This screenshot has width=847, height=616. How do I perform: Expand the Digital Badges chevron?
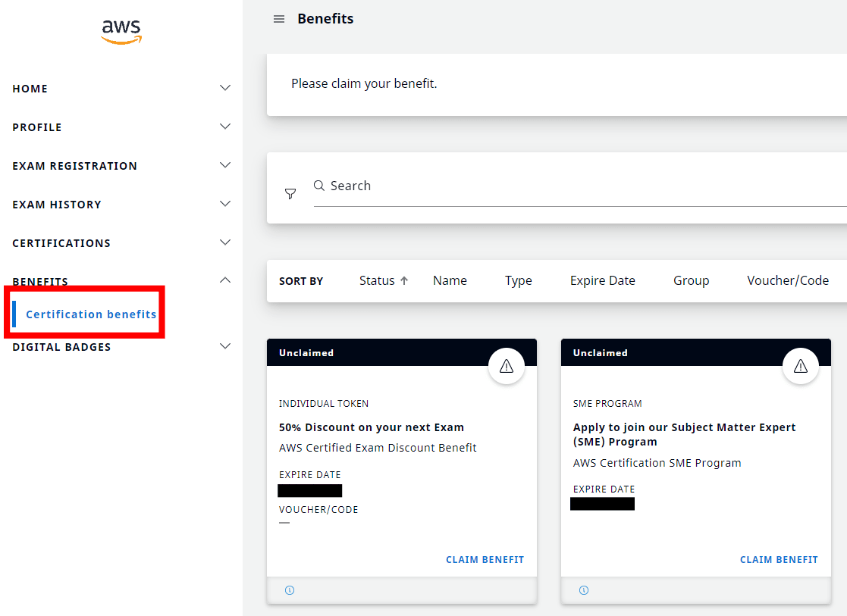(x=225, y=346)
